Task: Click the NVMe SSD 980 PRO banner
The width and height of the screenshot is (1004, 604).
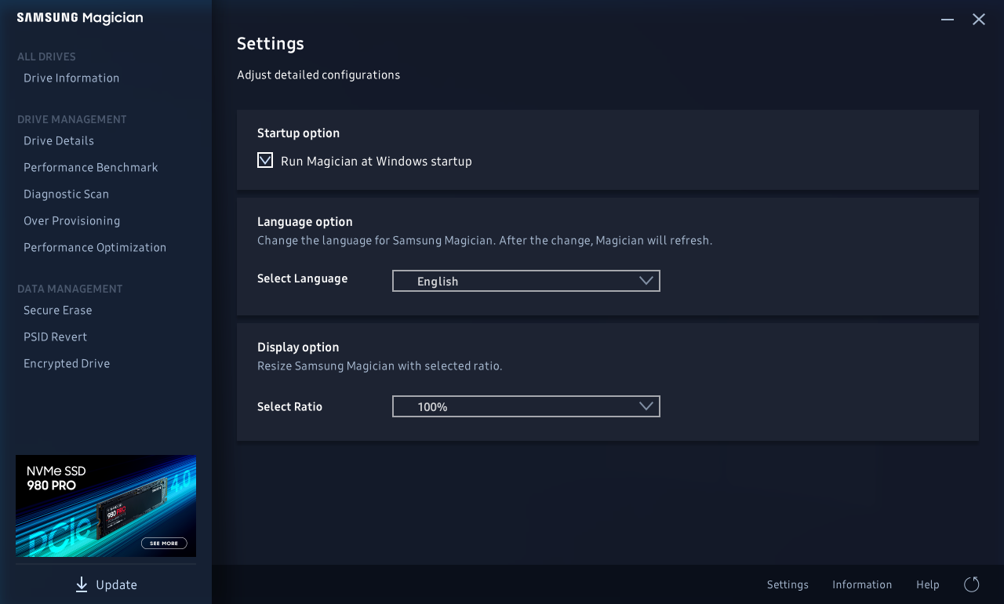Action: pos(106,506)
